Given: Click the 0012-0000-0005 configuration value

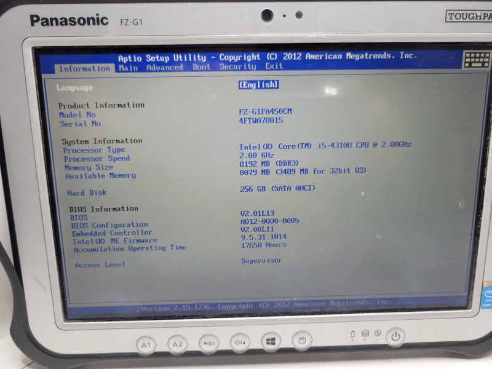Looking at the screenshot, I should tap(269, 221).
